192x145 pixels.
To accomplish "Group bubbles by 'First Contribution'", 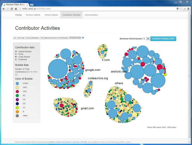I will click(32, 38).
